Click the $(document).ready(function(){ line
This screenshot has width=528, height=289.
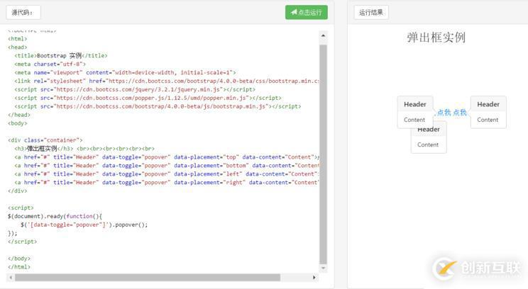pyautogui.click(x=55, y=216)
